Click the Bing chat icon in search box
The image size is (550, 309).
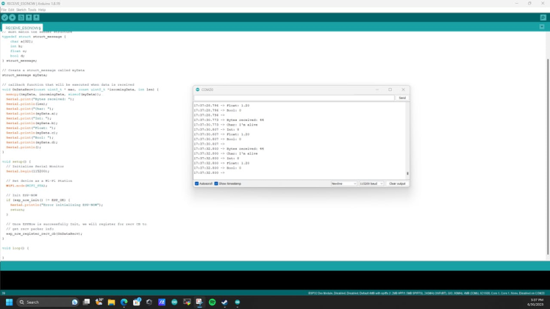point(74,302)
